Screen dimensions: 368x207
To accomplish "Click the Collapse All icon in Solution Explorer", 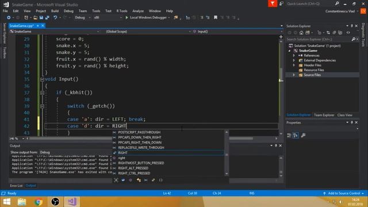I will pos(334,33).
